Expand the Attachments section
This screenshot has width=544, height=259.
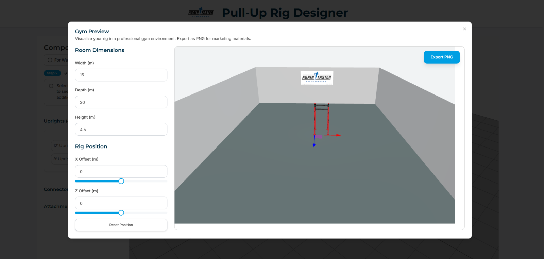(x=55, y=206)
